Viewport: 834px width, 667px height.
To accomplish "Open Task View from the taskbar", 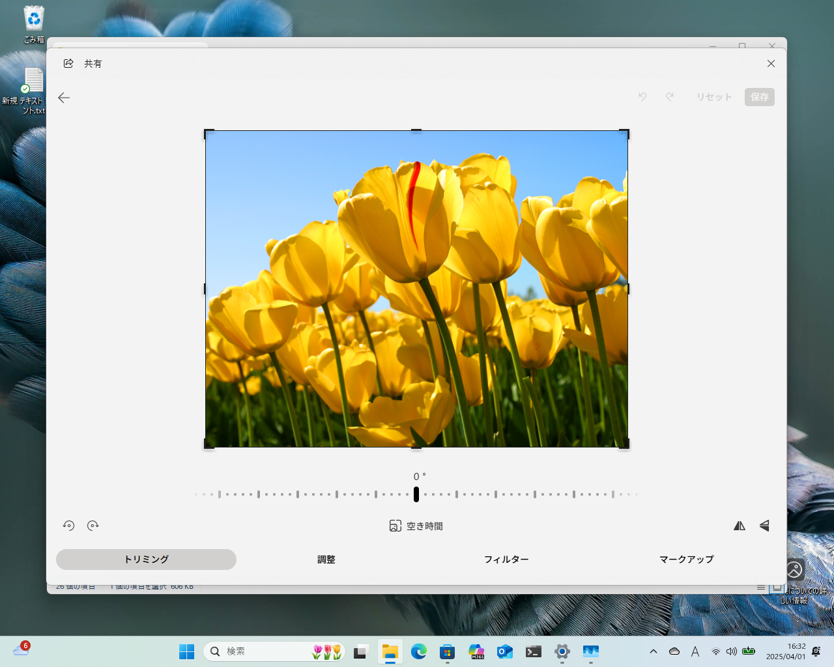I will tap(361, 651).
